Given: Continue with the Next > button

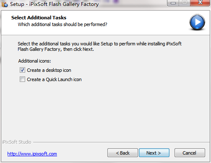Looking at the screenshot, I should (154, 153).
